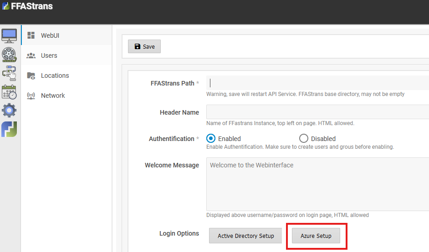Screen dimensions: 429x252
Task: Click into the Header Name field
Action: [x=317, y=112]
